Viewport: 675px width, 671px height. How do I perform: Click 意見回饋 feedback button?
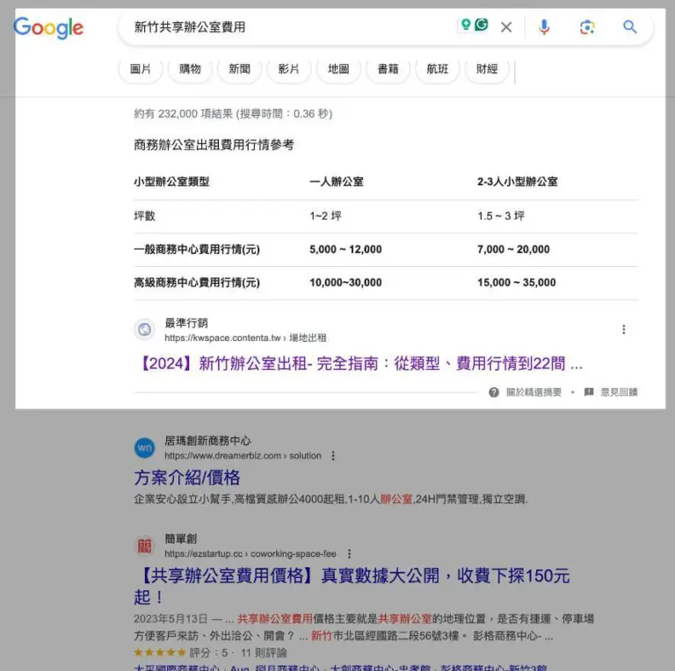point(618,393)
